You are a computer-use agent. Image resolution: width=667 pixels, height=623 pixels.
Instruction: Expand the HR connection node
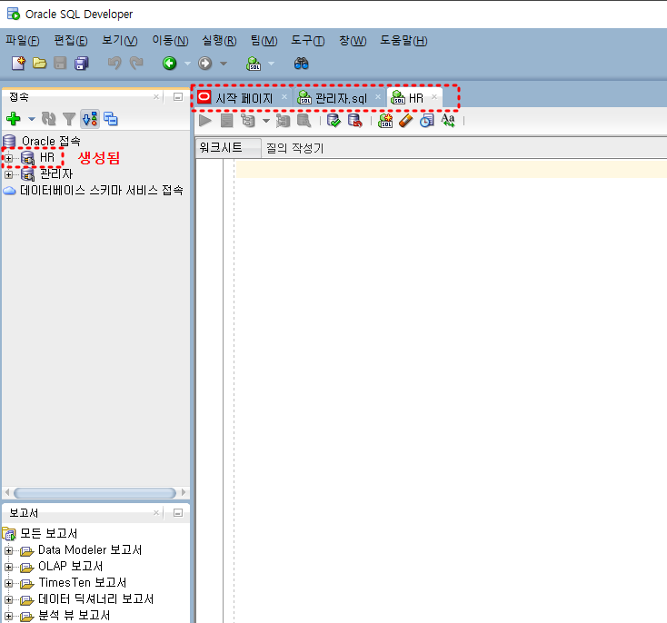pos(8,158)
